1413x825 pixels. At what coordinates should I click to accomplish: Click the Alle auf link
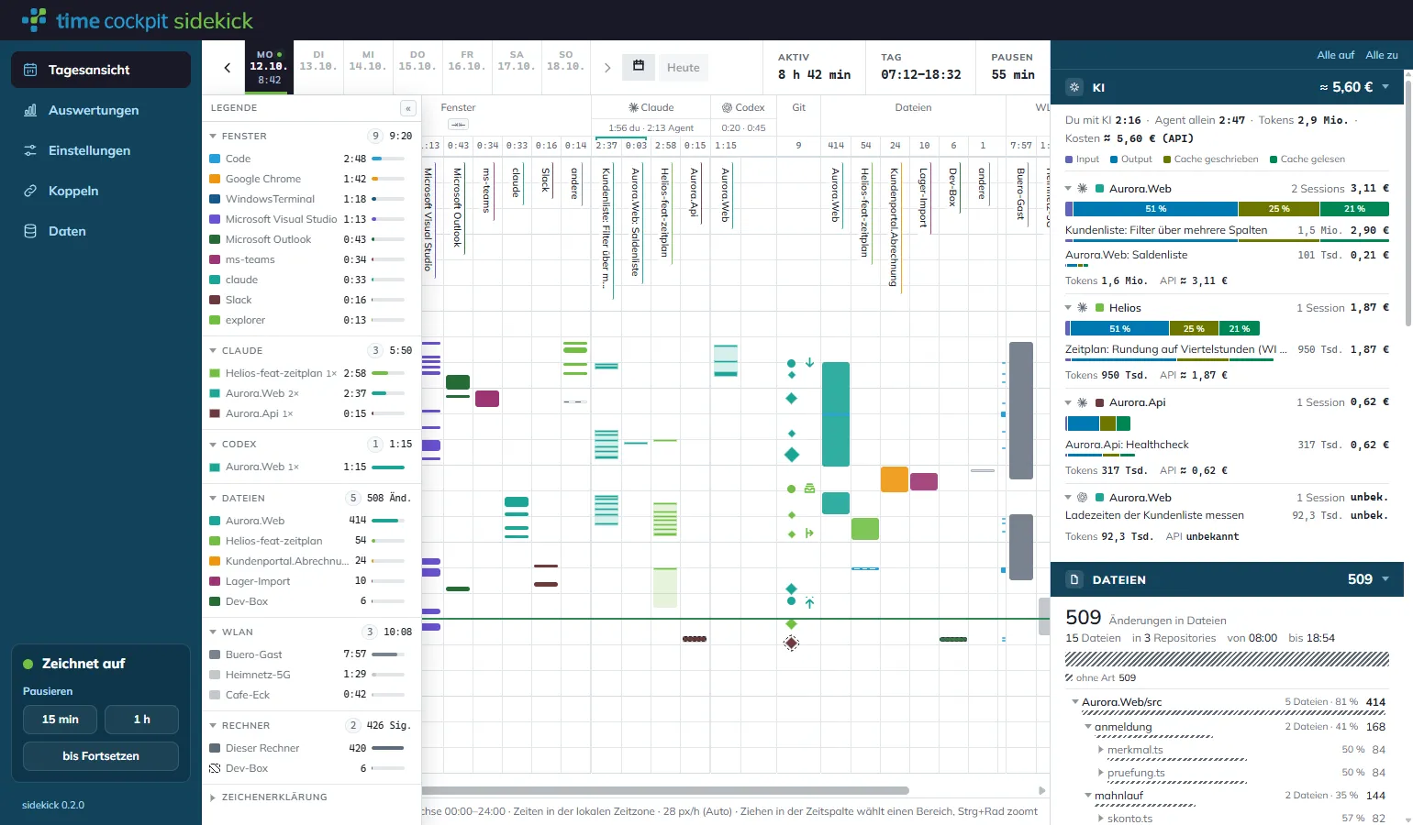[x=1335, y=55]
